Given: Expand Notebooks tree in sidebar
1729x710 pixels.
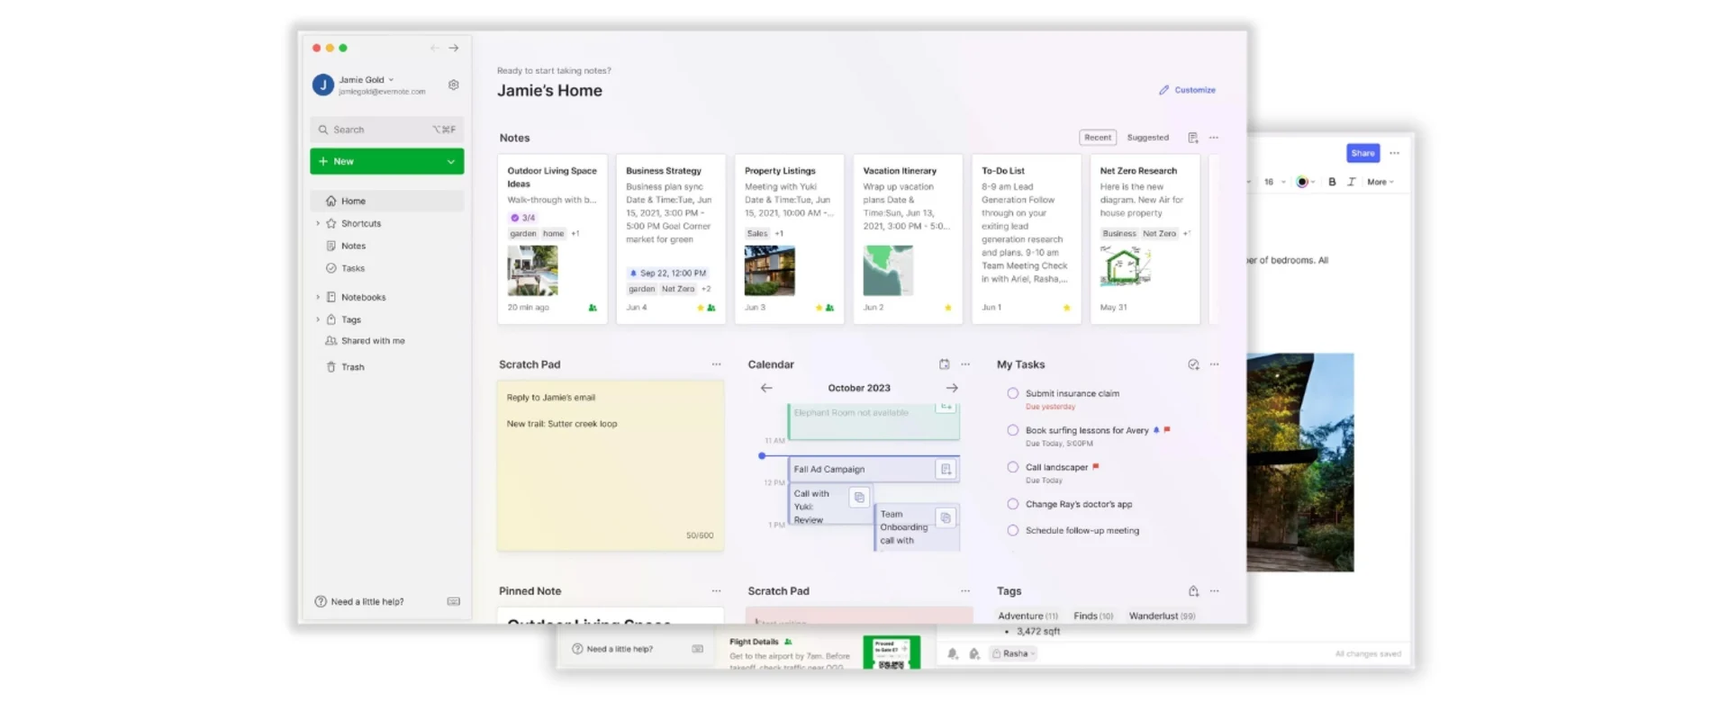Looking at the screenshot, I should pyautogui.click(x=318, y=297).
